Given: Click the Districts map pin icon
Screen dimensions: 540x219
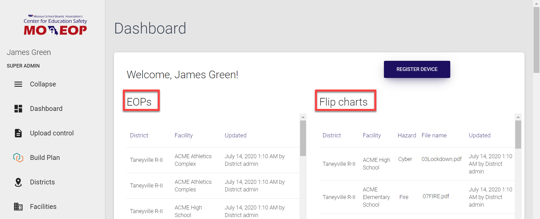Looking at the screenshot, I should click(18, 182).
